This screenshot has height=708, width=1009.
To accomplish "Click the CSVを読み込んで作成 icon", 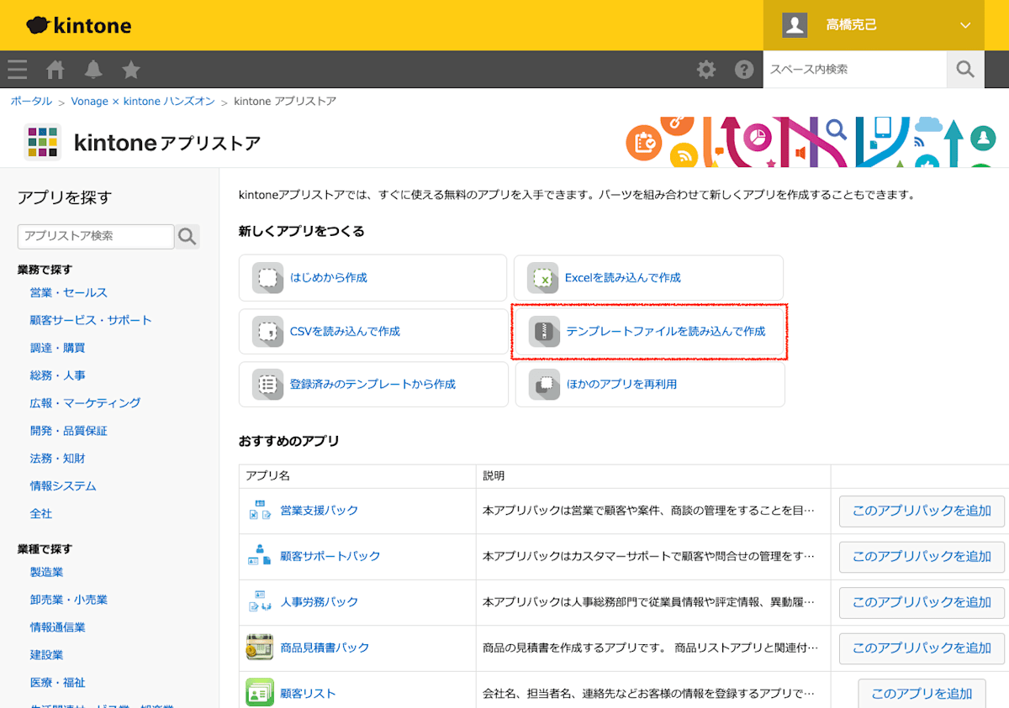I will 267,332.
